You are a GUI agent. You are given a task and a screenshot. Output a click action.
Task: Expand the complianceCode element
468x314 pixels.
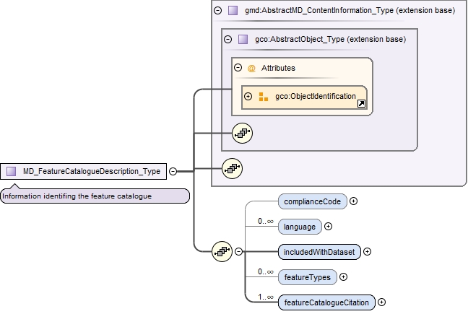353,201
